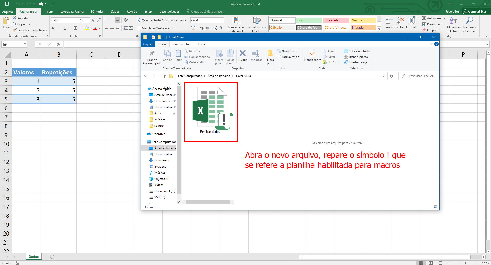
Task: Click the insert function fx icon
Action: (58, 44)
